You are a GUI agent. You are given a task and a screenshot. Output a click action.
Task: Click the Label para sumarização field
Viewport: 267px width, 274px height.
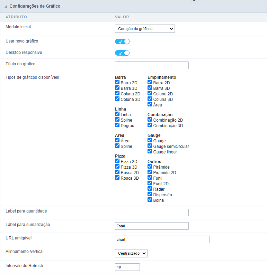(152, 226)
